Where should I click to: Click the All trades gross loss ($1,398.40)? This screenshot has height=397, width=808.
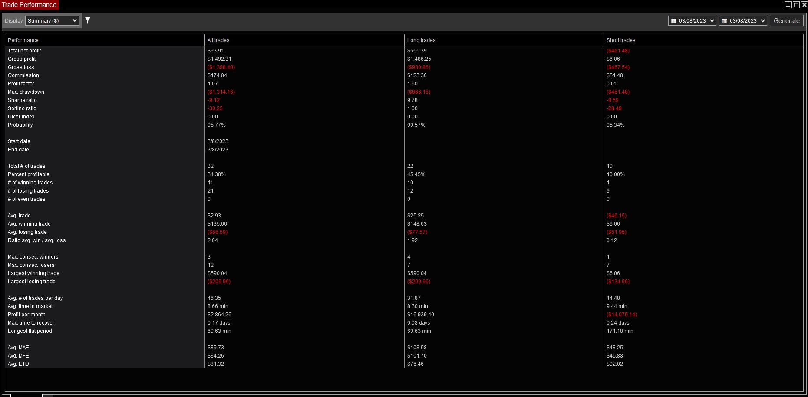click(x=221, y=67)
